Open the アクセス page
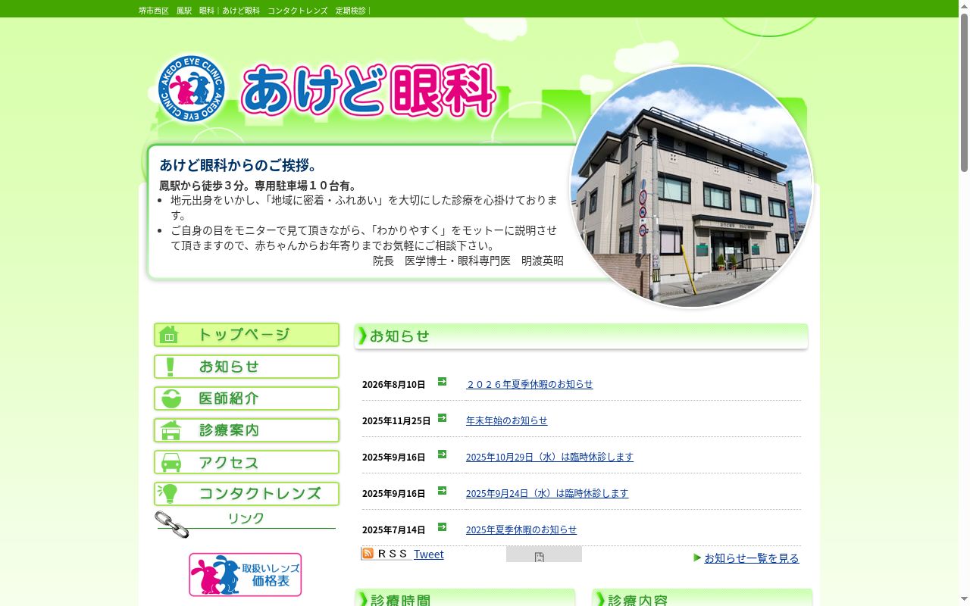The height and width of the screenshot is (606, 970). (246, 462)
